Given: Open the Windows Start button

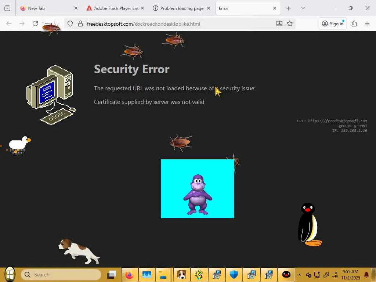Looking at the screenshot, I should tap(10, 274).
